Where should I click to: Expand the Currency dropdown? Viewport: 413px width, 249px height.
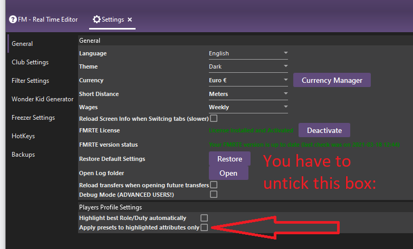(x=248, y=80)
